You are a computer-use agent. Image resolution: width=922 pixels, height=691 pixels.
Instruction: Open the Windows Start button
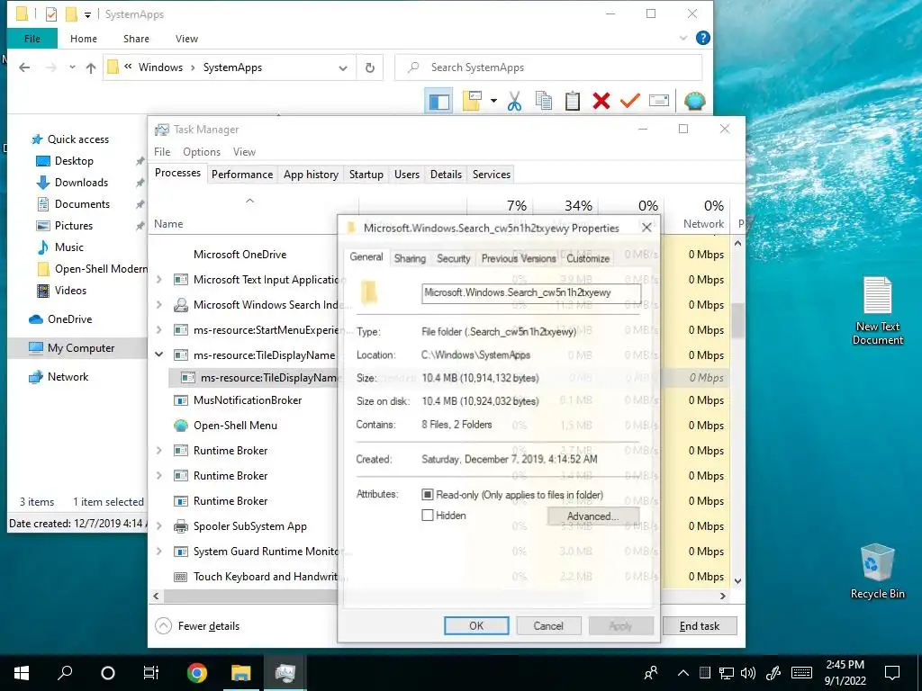point(22,673)
